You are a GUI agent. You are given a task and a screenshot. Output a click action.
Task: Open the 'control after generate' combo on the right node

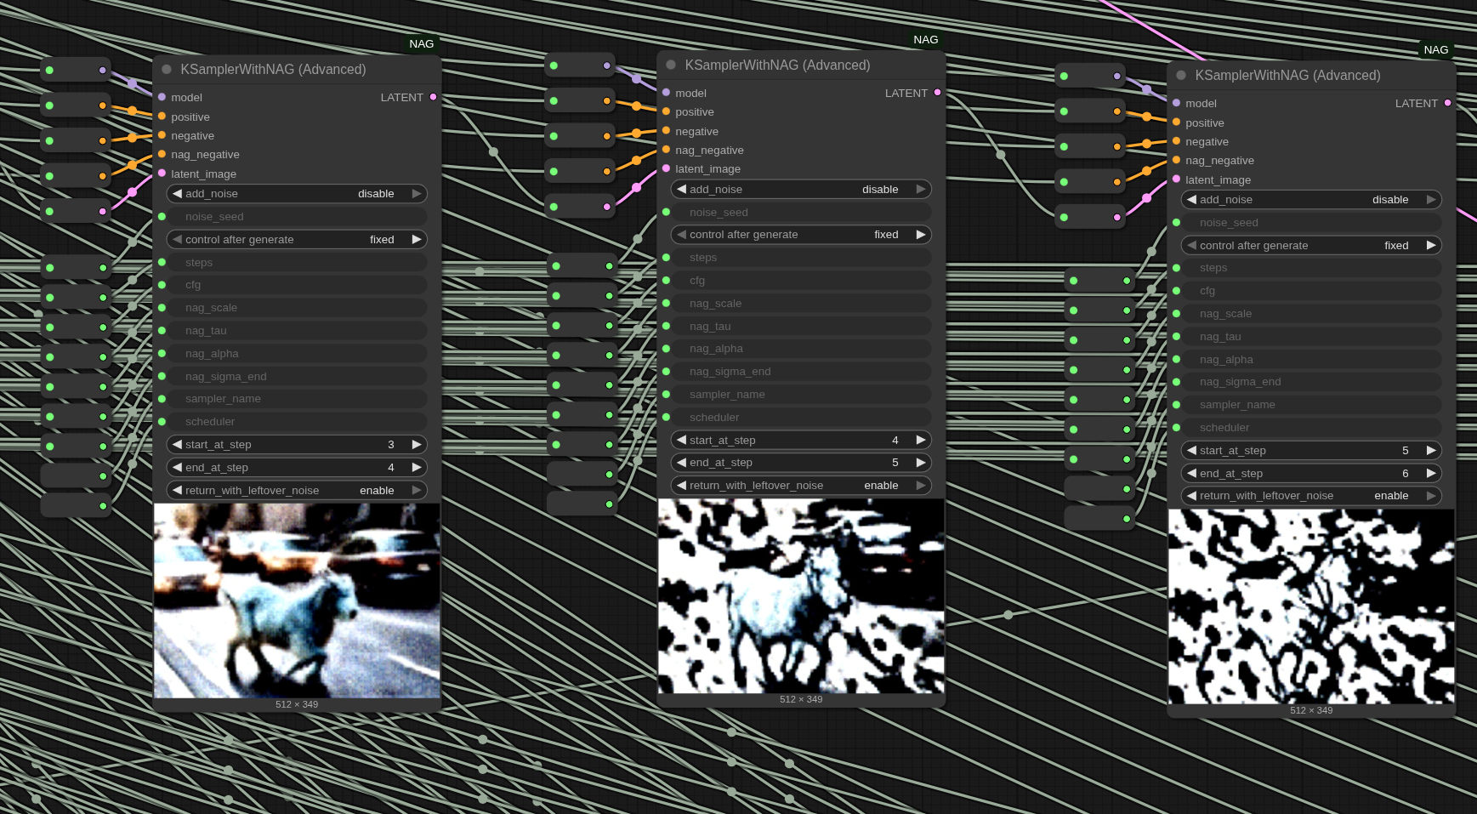point(1311,246)
